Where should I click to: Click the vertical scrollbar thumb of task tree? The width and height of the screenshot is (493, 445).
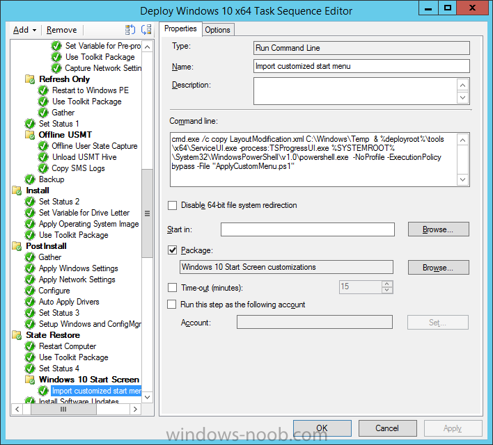(147, 213)
